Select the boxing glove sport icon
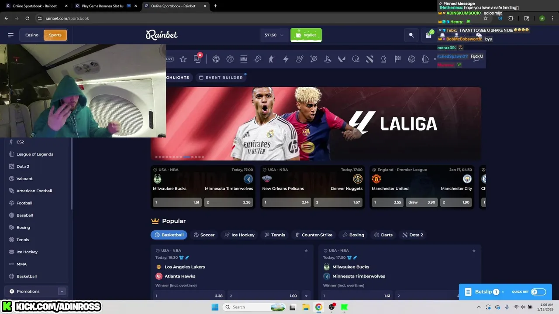The image size is (559, 314). tap(258, 59)
